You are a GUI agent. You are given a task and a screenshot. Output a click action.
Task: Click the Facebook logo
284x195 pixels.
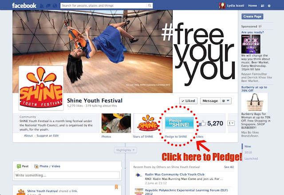24,6
